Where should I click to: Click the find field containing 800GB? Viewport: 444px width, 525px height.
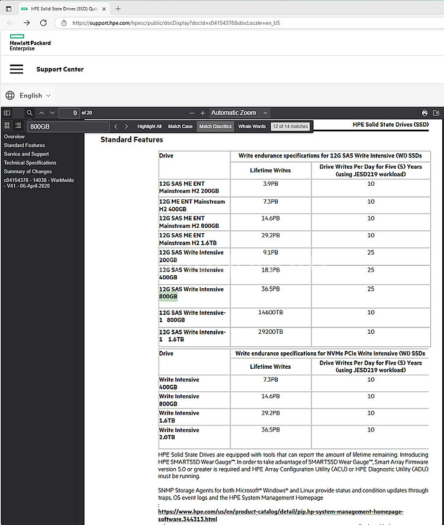(68, 127)
